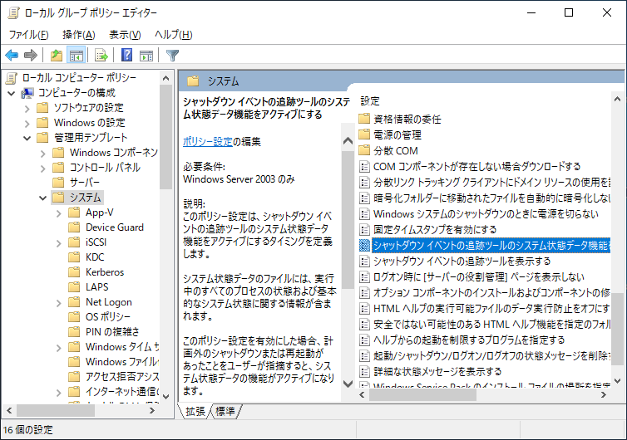Switch to the 拡張 tab
The image size is (627, 440).
pos(195,411)
